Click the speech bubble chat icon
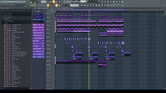The image size is (166, 93). (119, 2)
